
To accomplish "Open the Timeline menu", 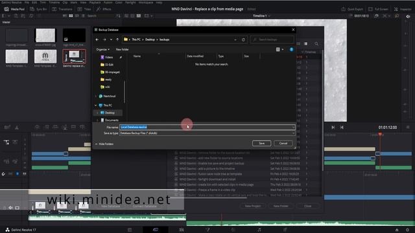I will [x=54, y=2].
